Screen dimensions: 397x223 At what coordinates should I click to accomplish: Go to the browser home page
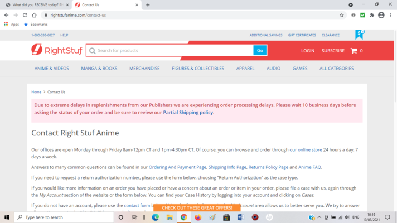[34, 15]
